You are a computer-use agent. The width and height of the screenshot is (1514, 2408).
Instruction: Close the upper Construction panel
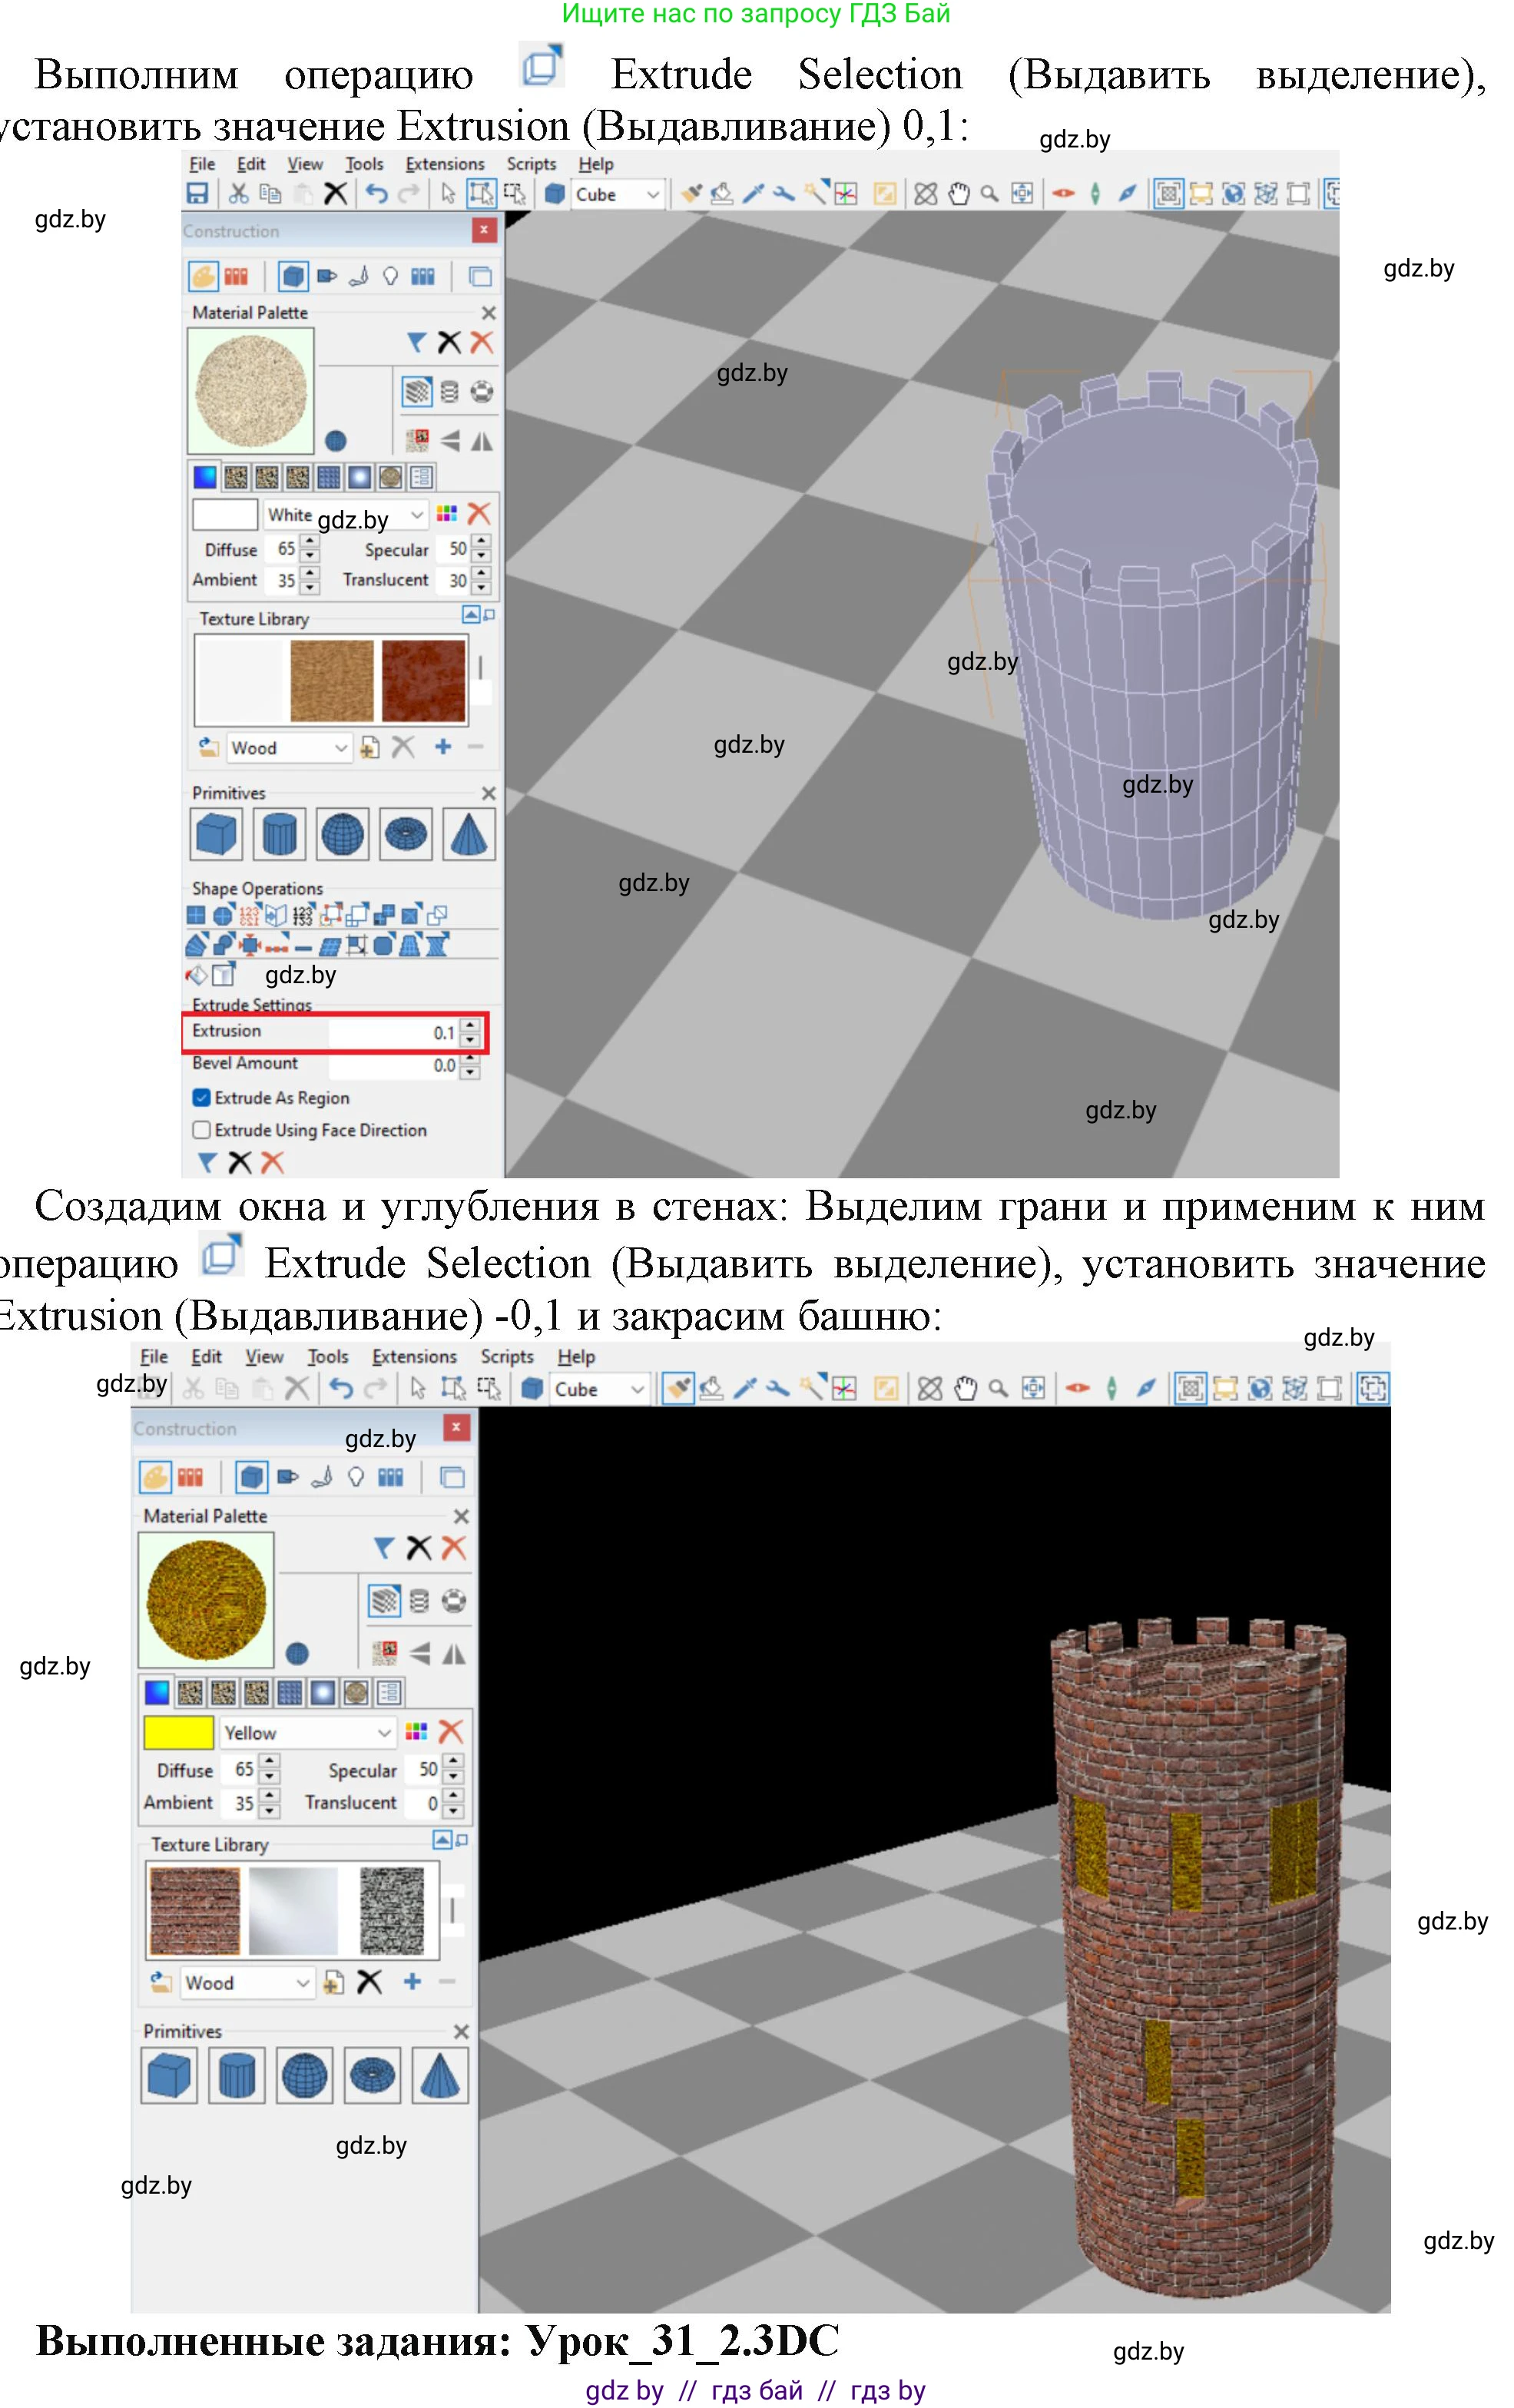point(484,231)
